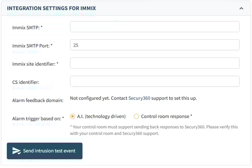Viewport: 252px width, 168px height.
Task: Click the Immix SMTP Port field
Action: coord(155,45)
